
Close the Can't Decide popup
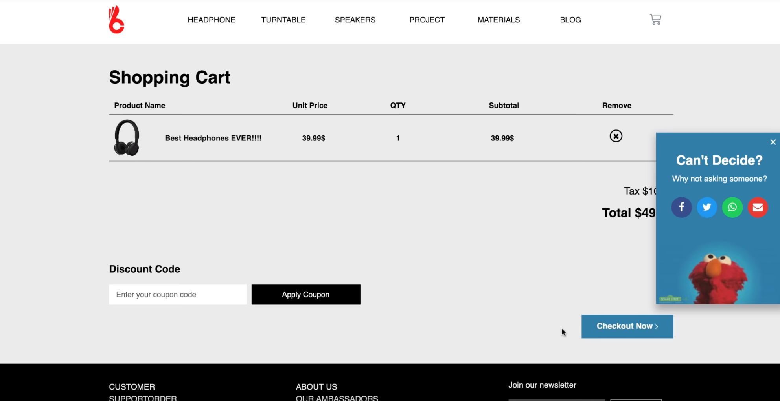tap(773, 142)
